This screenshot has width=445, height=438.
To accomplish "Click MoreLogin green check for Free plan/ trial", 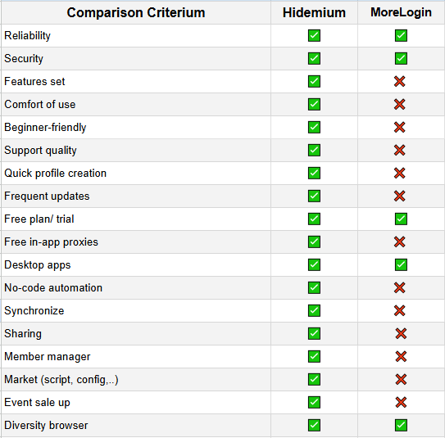I will click(x=401, y=219).
